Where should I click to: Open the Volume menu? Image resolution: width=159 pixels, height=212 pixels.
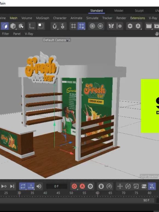[26, 18]
